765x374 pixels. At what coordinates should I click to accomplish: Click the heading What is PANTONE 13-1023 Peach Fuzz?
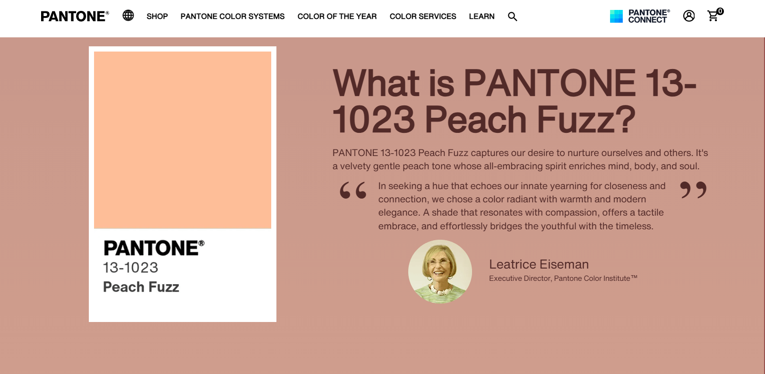[514, 101]
